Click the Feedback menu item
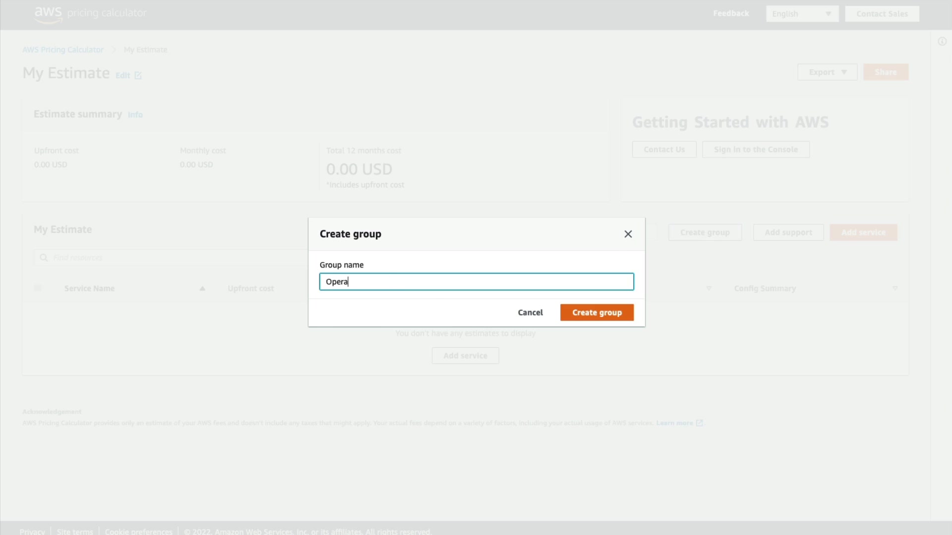The width and height of the screenshot is (952, 535). click(x=731, y=13)
